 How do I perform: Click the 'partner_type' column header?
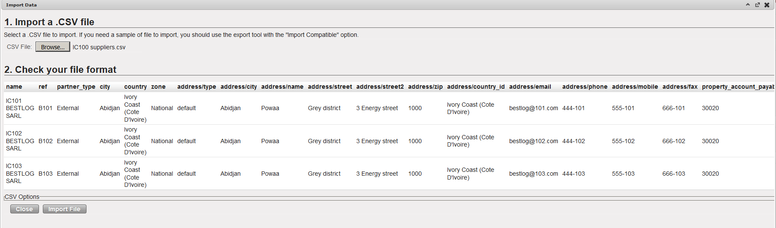(x=76, y=87)
